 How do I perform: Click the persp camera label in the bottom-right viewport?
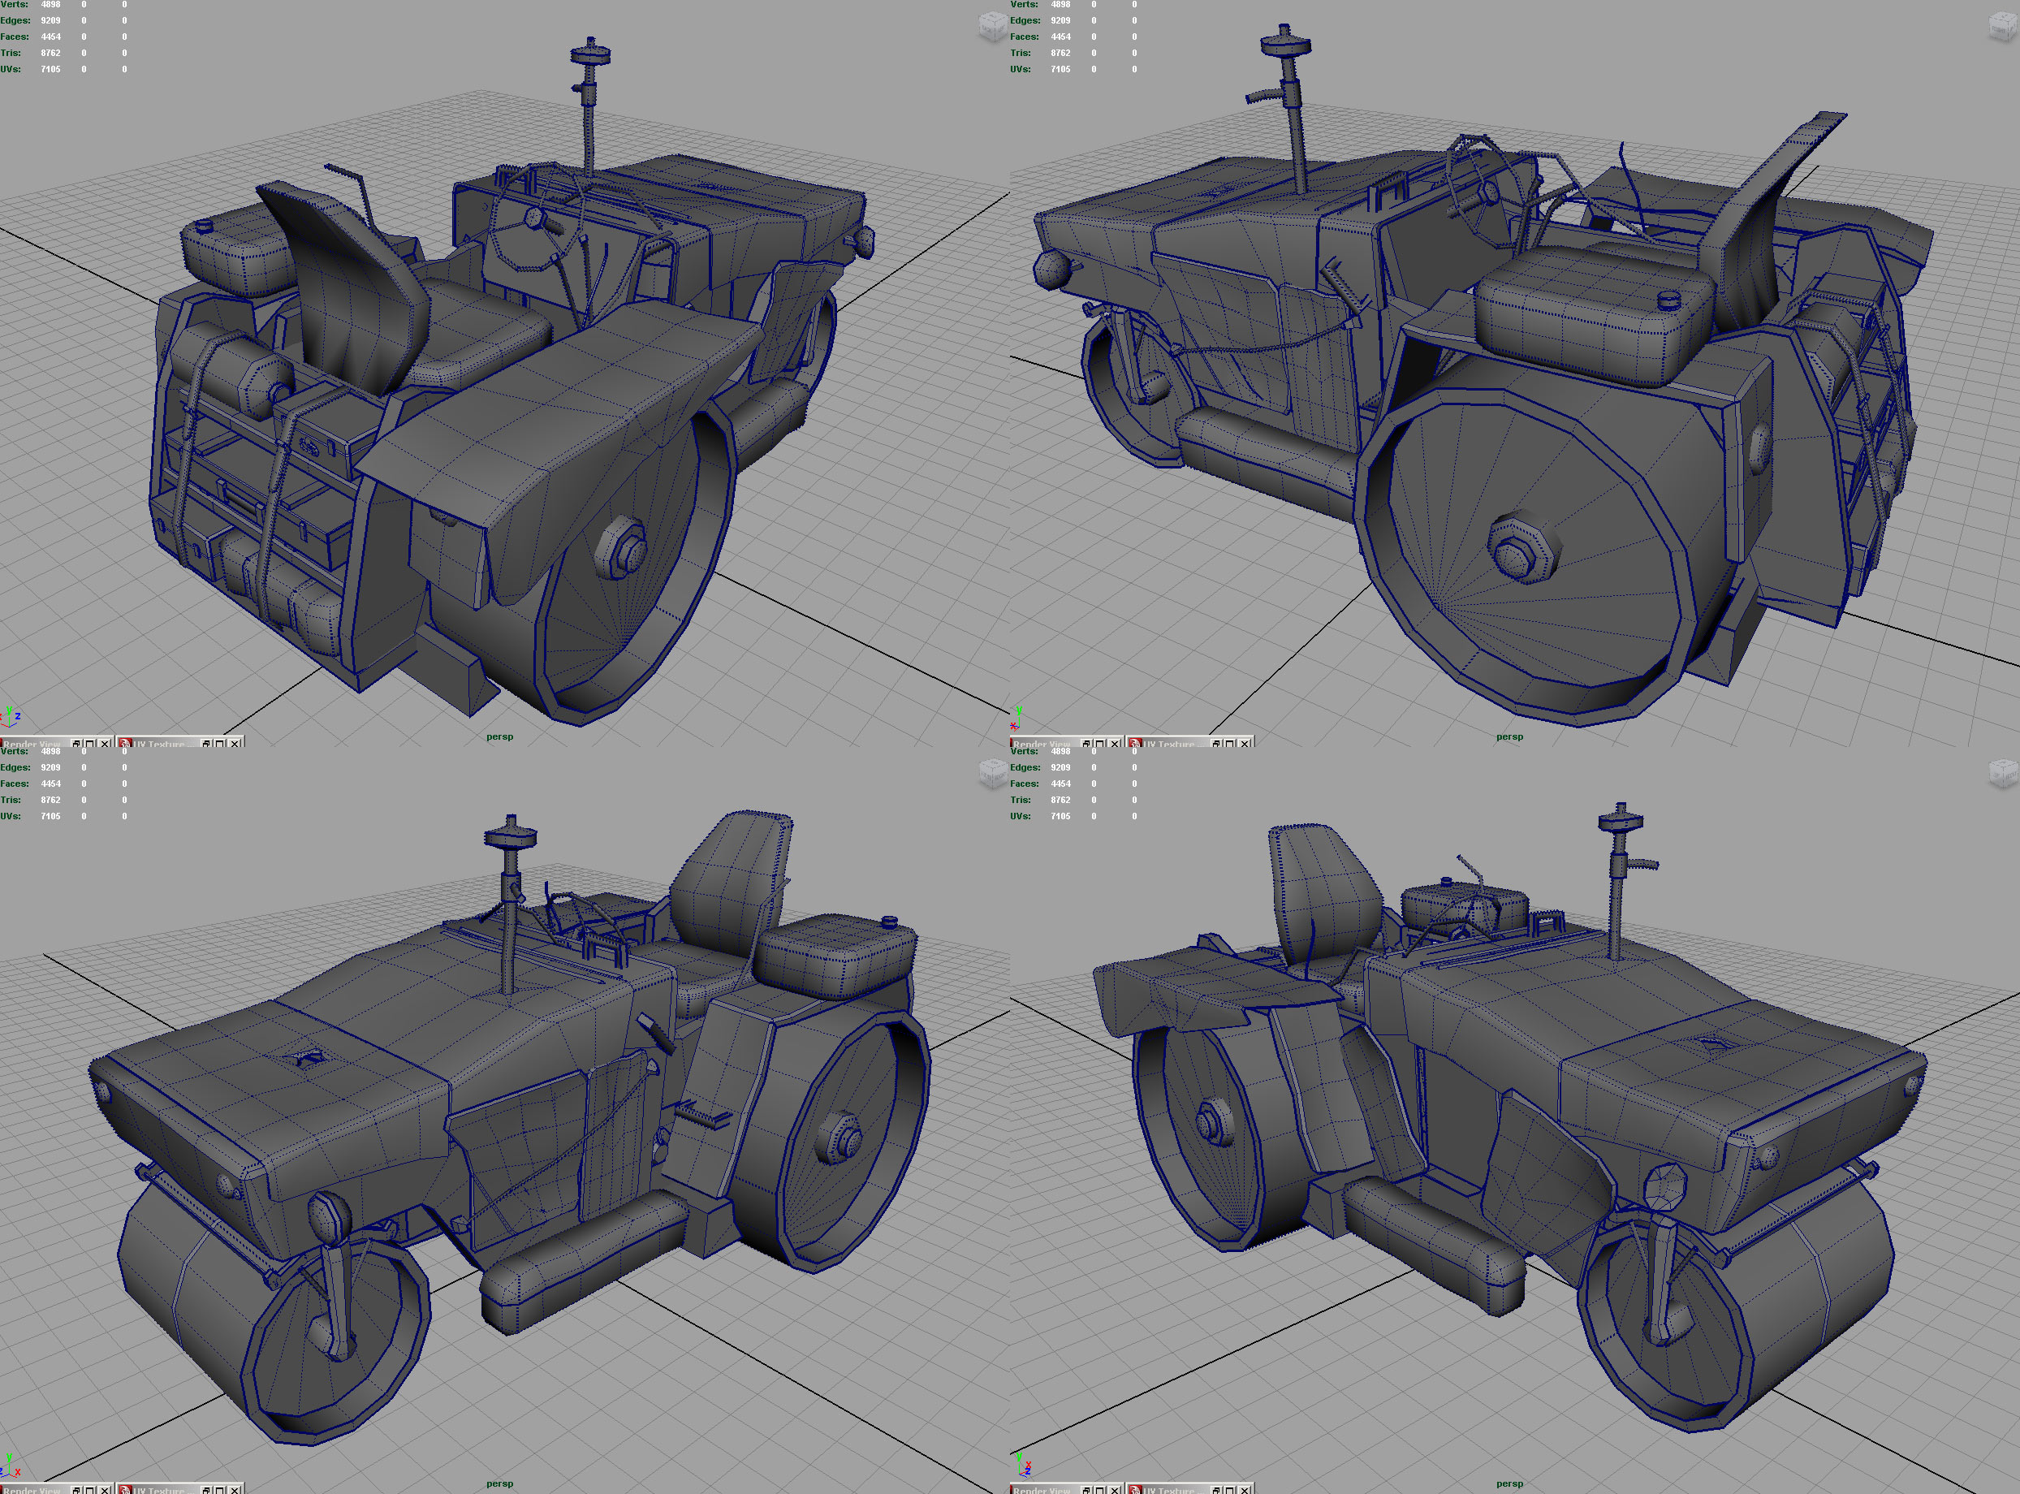(x=1509, y=1483)
